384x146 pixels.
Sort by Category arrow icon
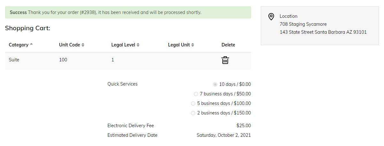click(x=31, y=44)
